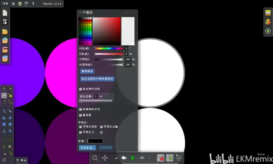Toggle the grid icon in bottom toolbar
This screenshot has width=273, height=164.
coord(179,158)
